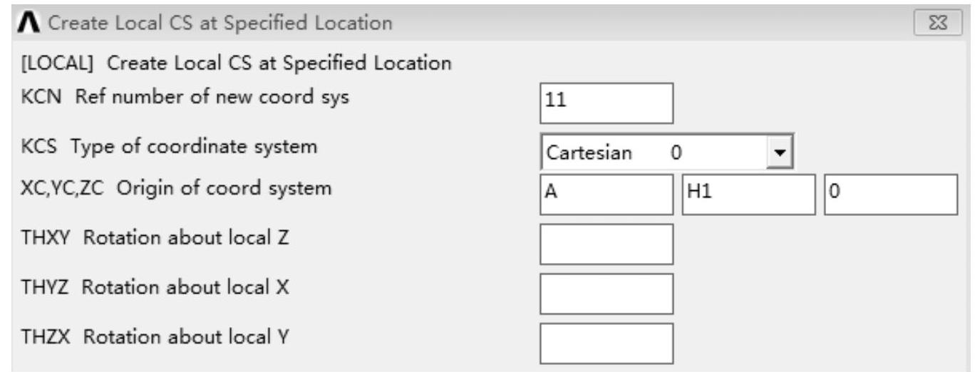Click the YC origin field containing H1

click(748, 195)
